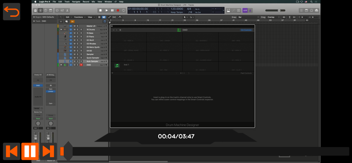Image resolution: width=352 pixels, height=163 pixels.
Task: Mute the 15 Bass track
Action: [x=74, y=33]
